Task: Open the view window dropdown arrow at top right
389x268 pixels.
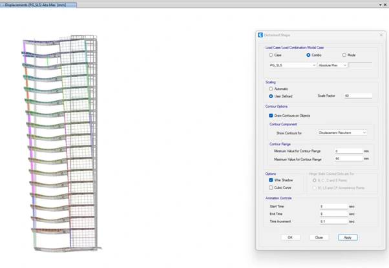Action: click(380, 5)
